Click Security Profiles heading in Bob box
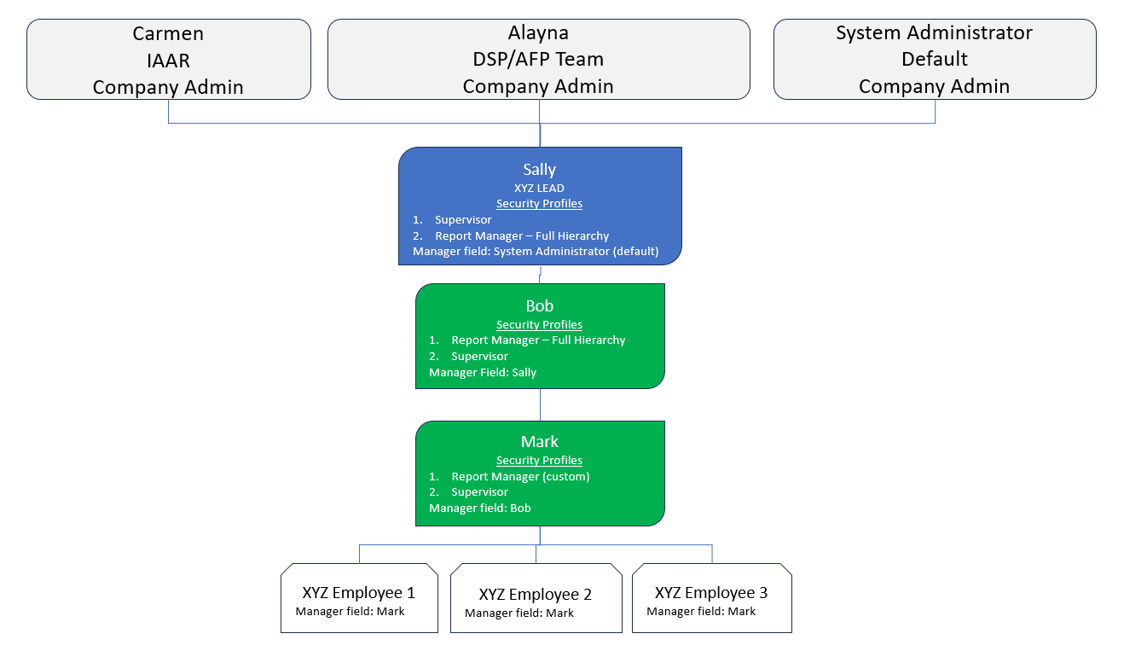 [539, 324]
